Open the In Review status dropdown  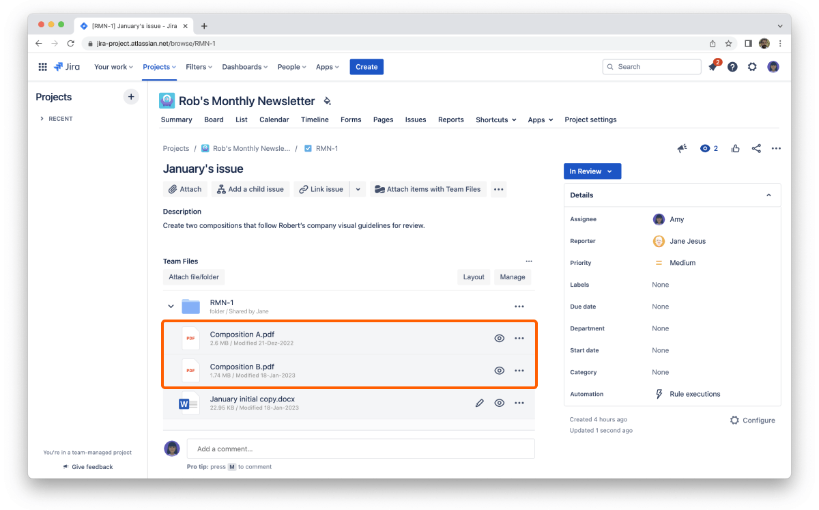click(x=592, y=171)
